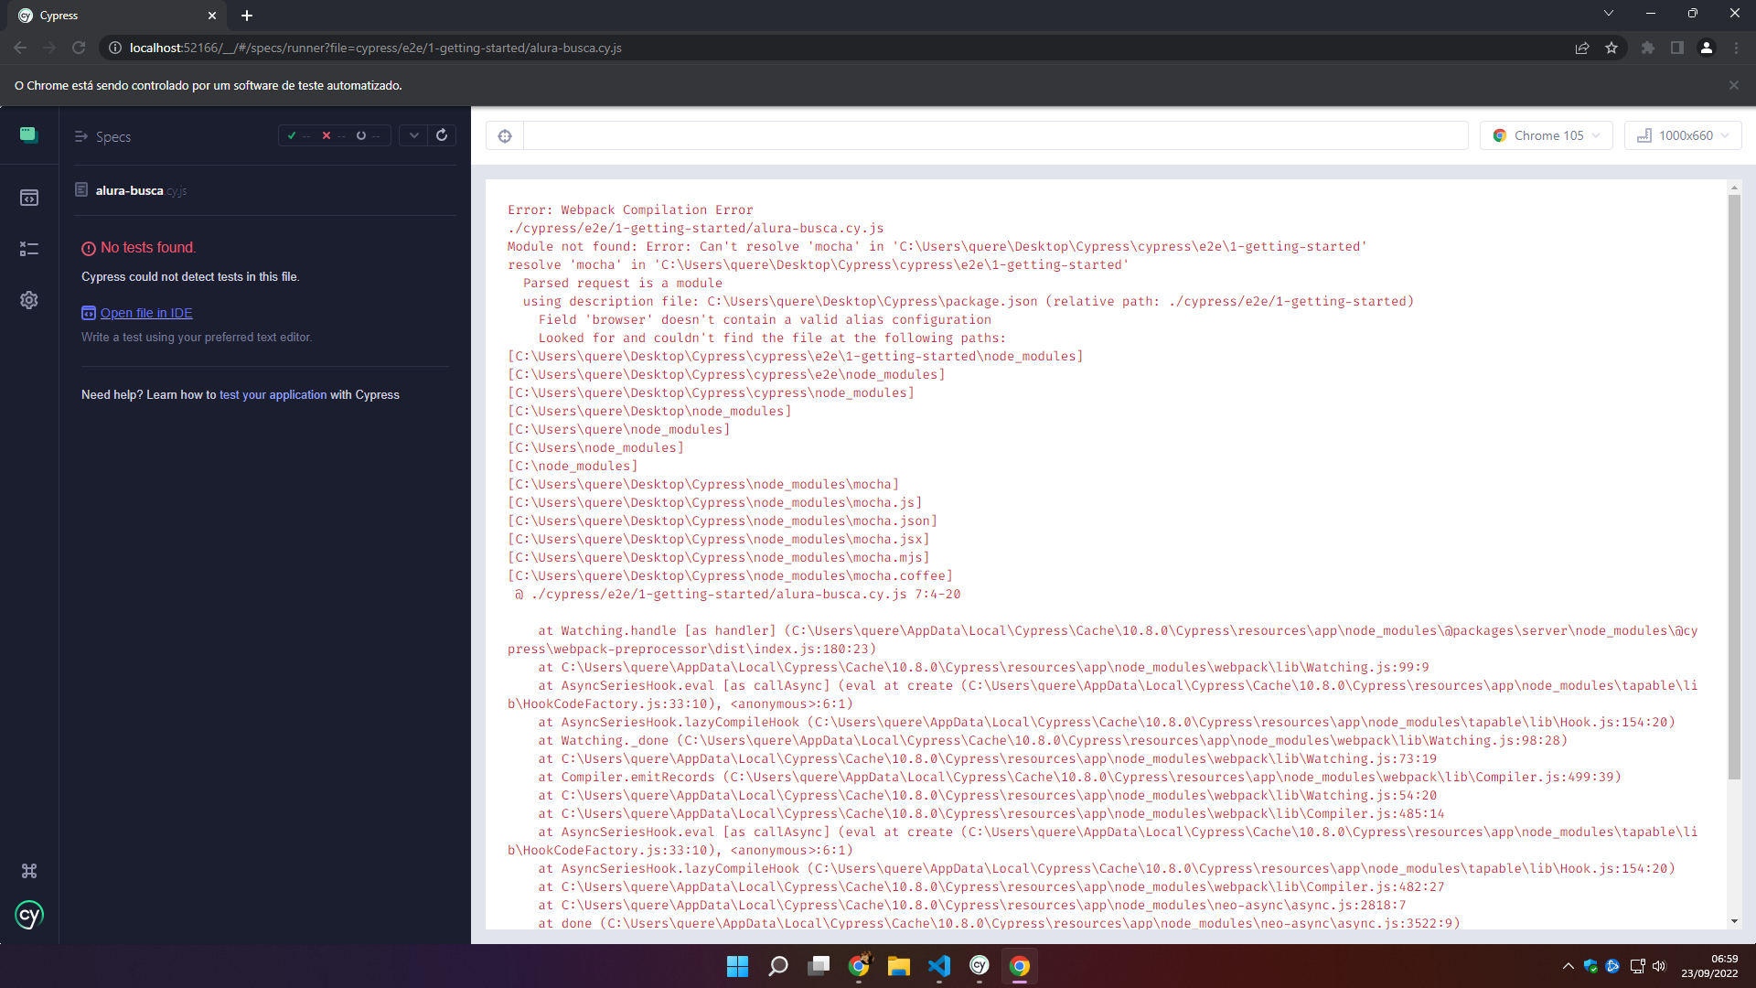Click the 'No tests found.' heading

pyautogui.click(x=148, y=248)
